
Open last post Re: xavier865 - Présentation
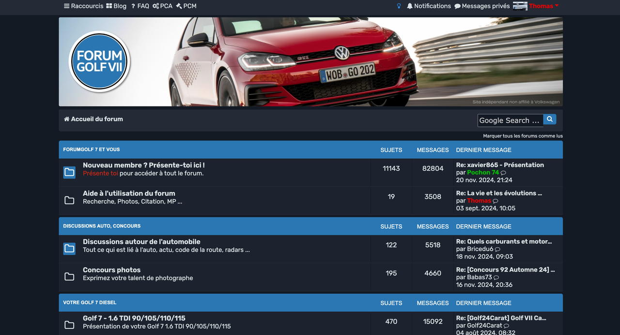(x=500, y=165)
